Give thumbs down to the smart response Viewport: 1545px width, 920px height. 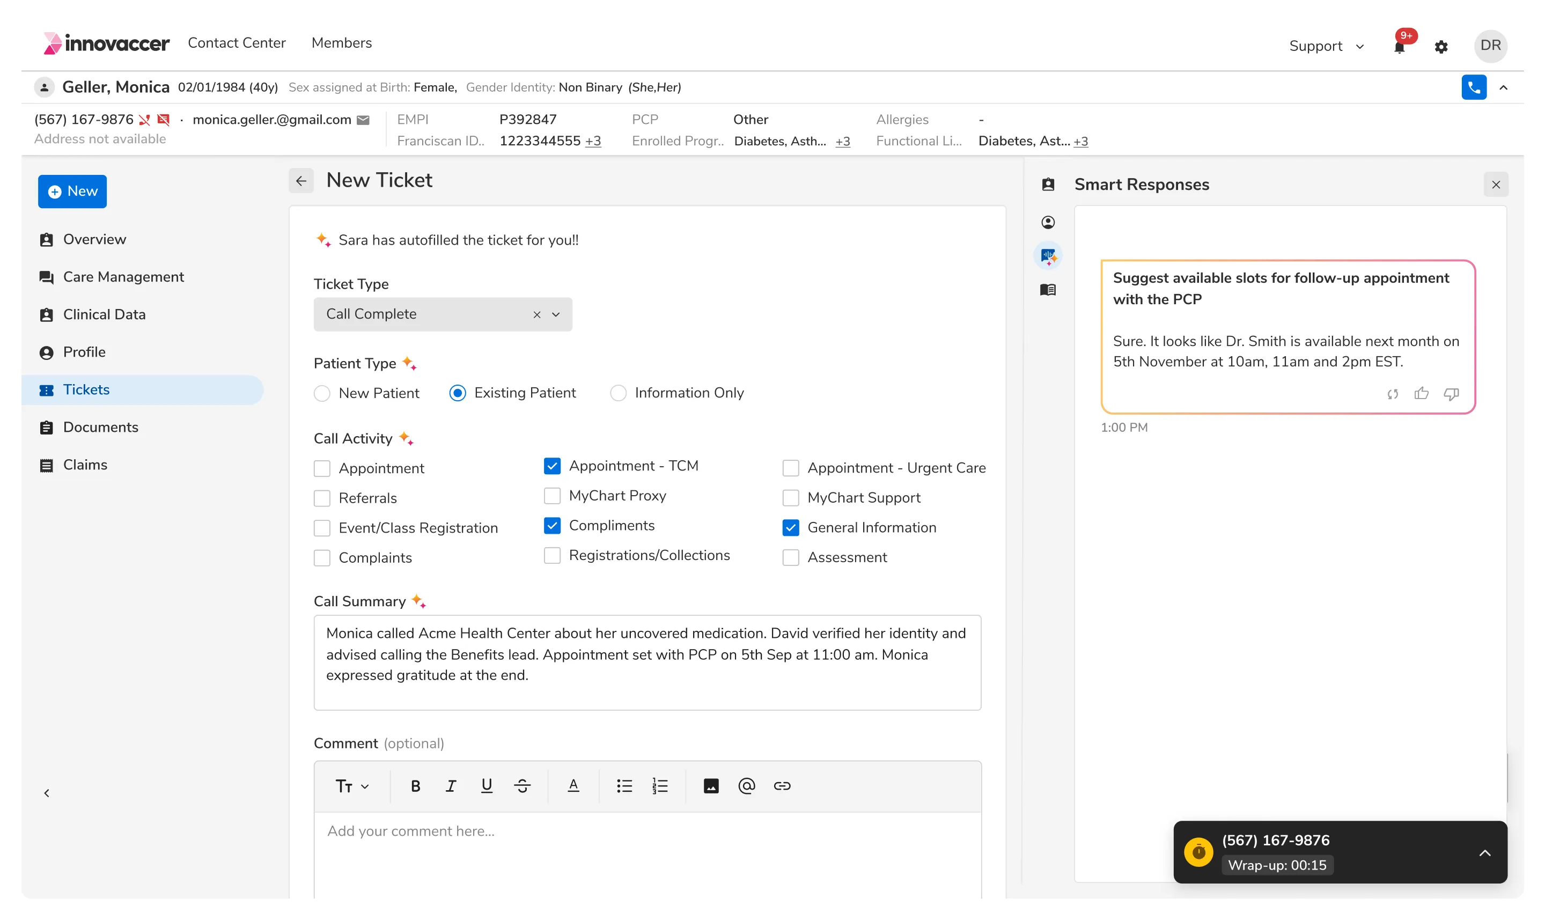tap(1451, 394)
